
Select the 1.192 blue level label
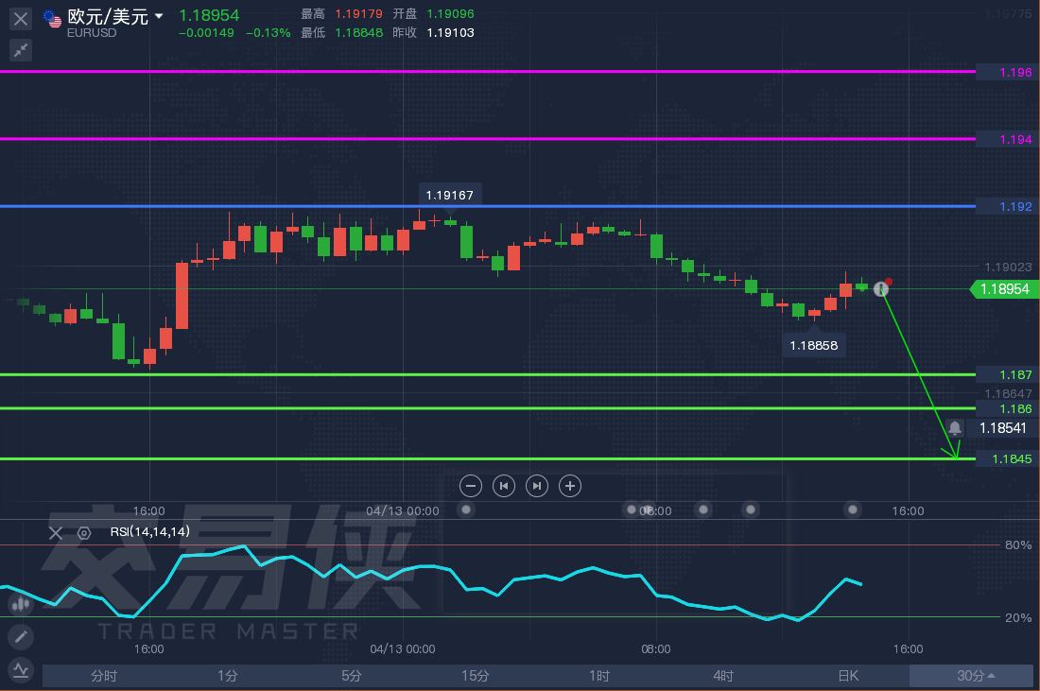1006,206
